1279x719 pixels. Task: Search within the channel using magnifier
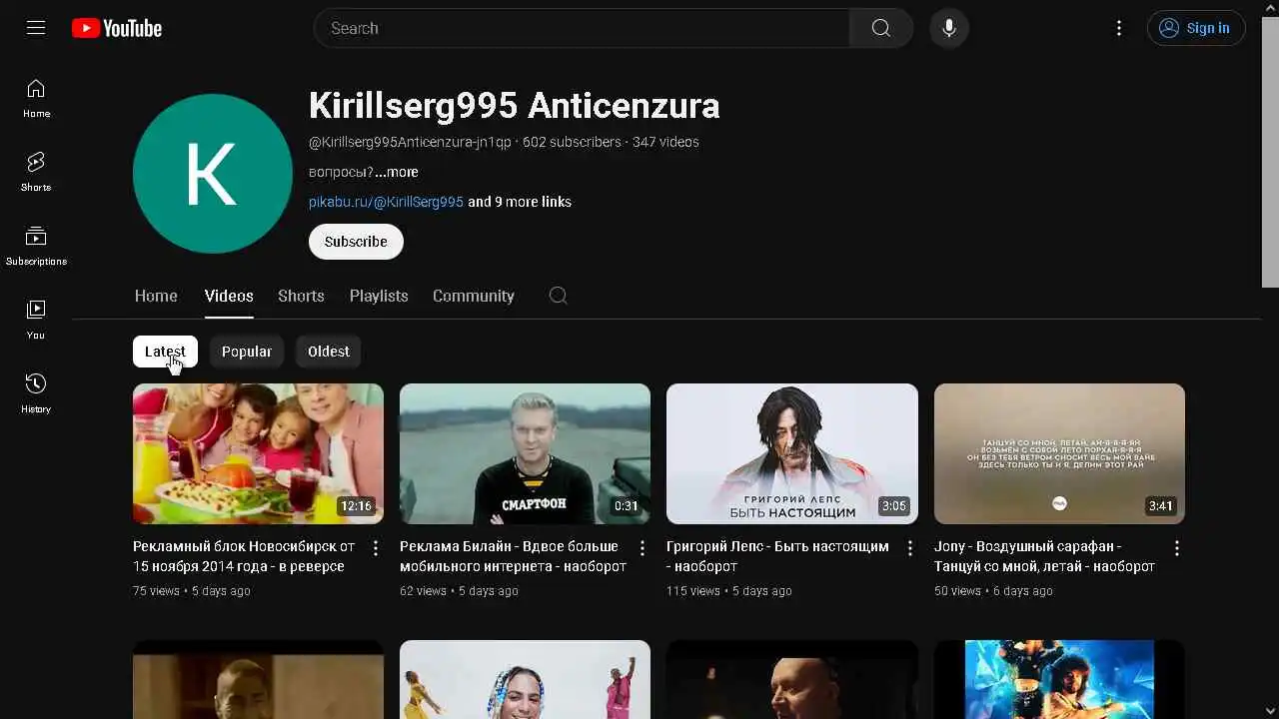tap(559, 296)
